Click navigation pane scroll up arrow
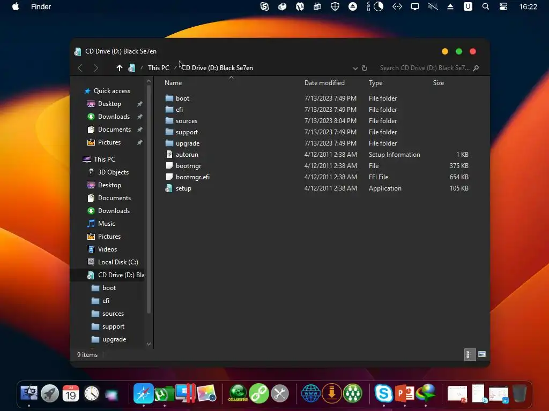Screen dimensions: 549x411 coord(149,81)
